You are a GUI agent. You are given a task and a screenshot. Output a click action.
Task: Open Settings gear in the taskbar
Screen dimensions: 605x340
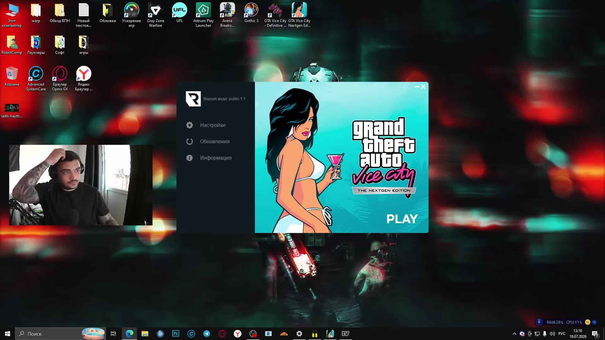click(x=299, y=334)
